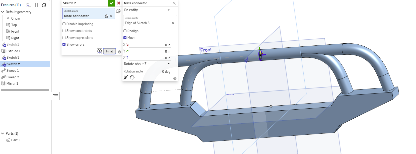Click the Z translation input field
This screenshot has width=416, height=154.
point(150,58)
